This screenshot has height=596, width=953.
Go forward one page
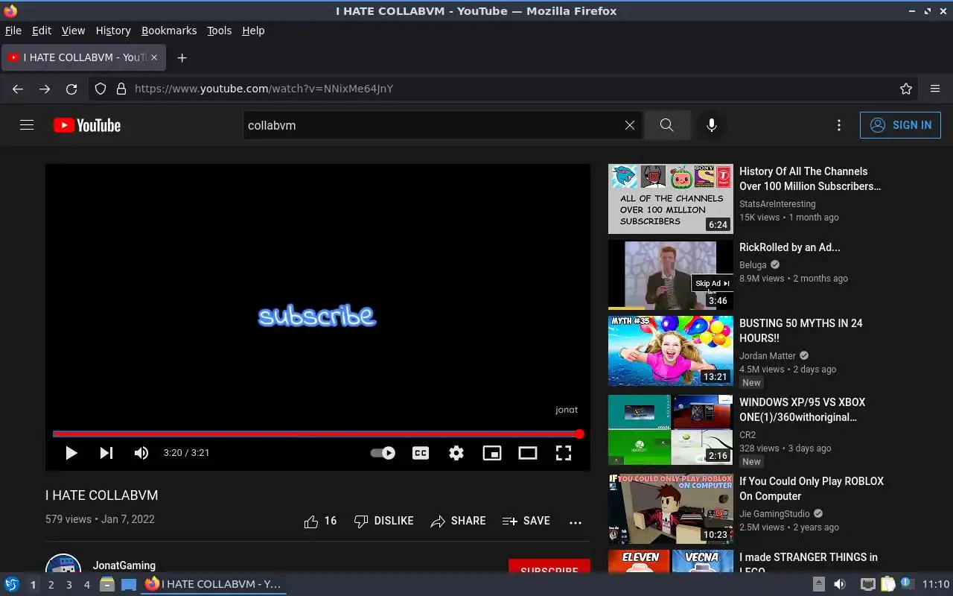click(45, 89)
